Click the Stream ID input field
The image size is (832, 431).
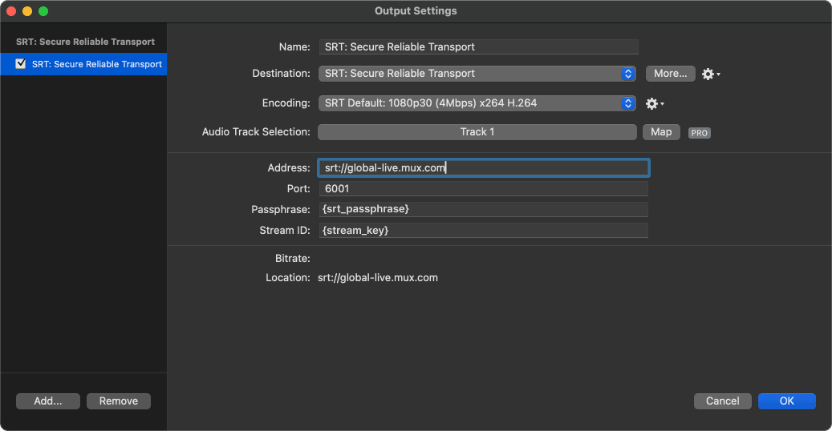click(483, 230)
